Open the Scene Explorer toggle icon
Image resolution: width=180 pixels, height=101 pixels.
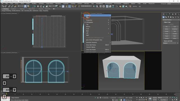click(100, 6)
